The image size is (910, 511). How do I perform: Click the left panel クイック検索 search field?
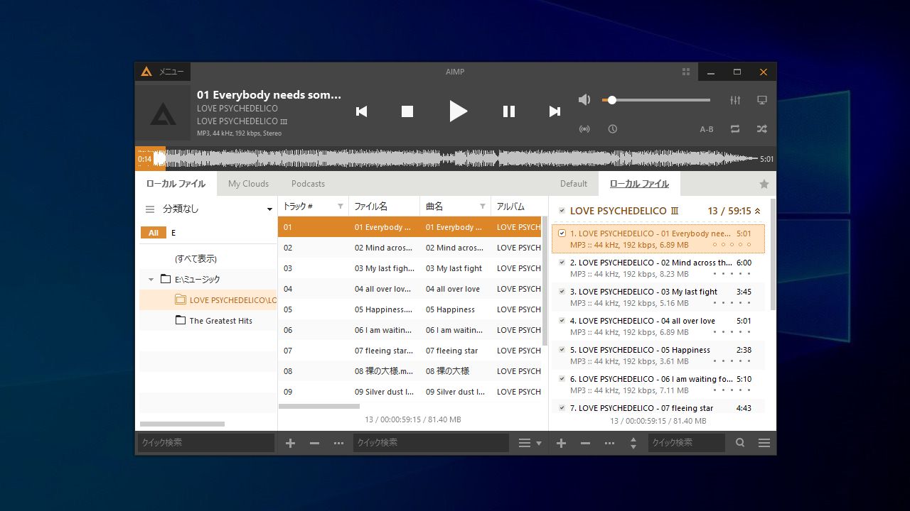click(x=205, y=443)
